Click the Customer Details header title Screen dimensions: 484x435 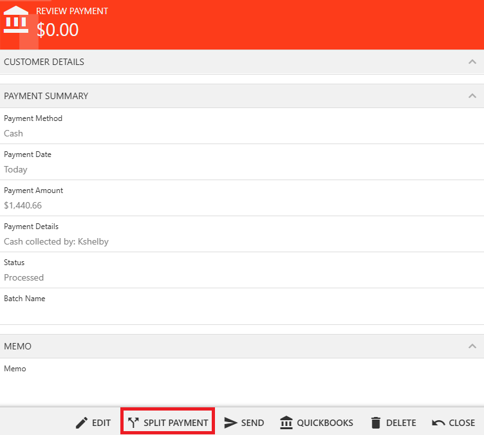[44, 62]
